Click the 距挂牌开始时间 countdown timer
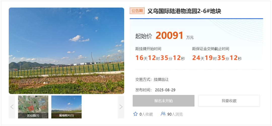272x126 pixels. 160,58
